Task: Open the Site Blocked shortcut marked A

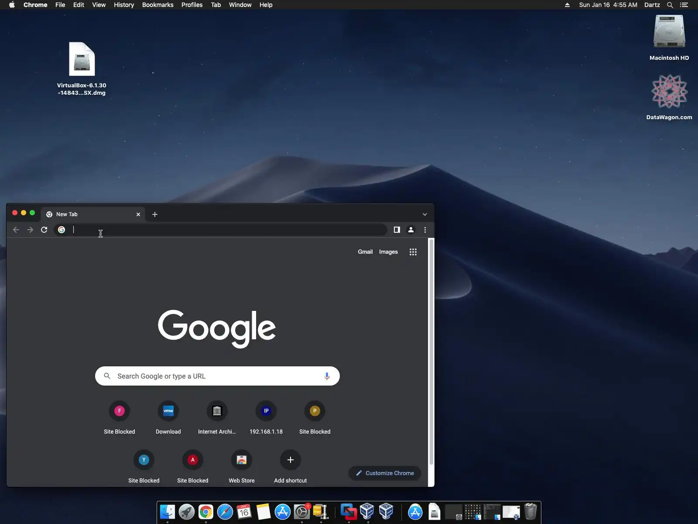Action: (x=193, y=467)
